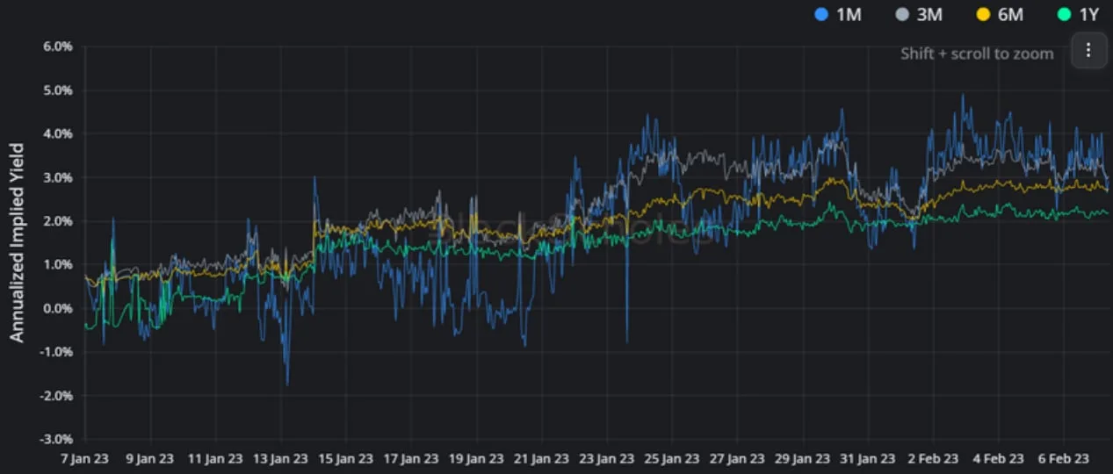Click the 21 Jan 23 x-axis label

tap(542, 458)
